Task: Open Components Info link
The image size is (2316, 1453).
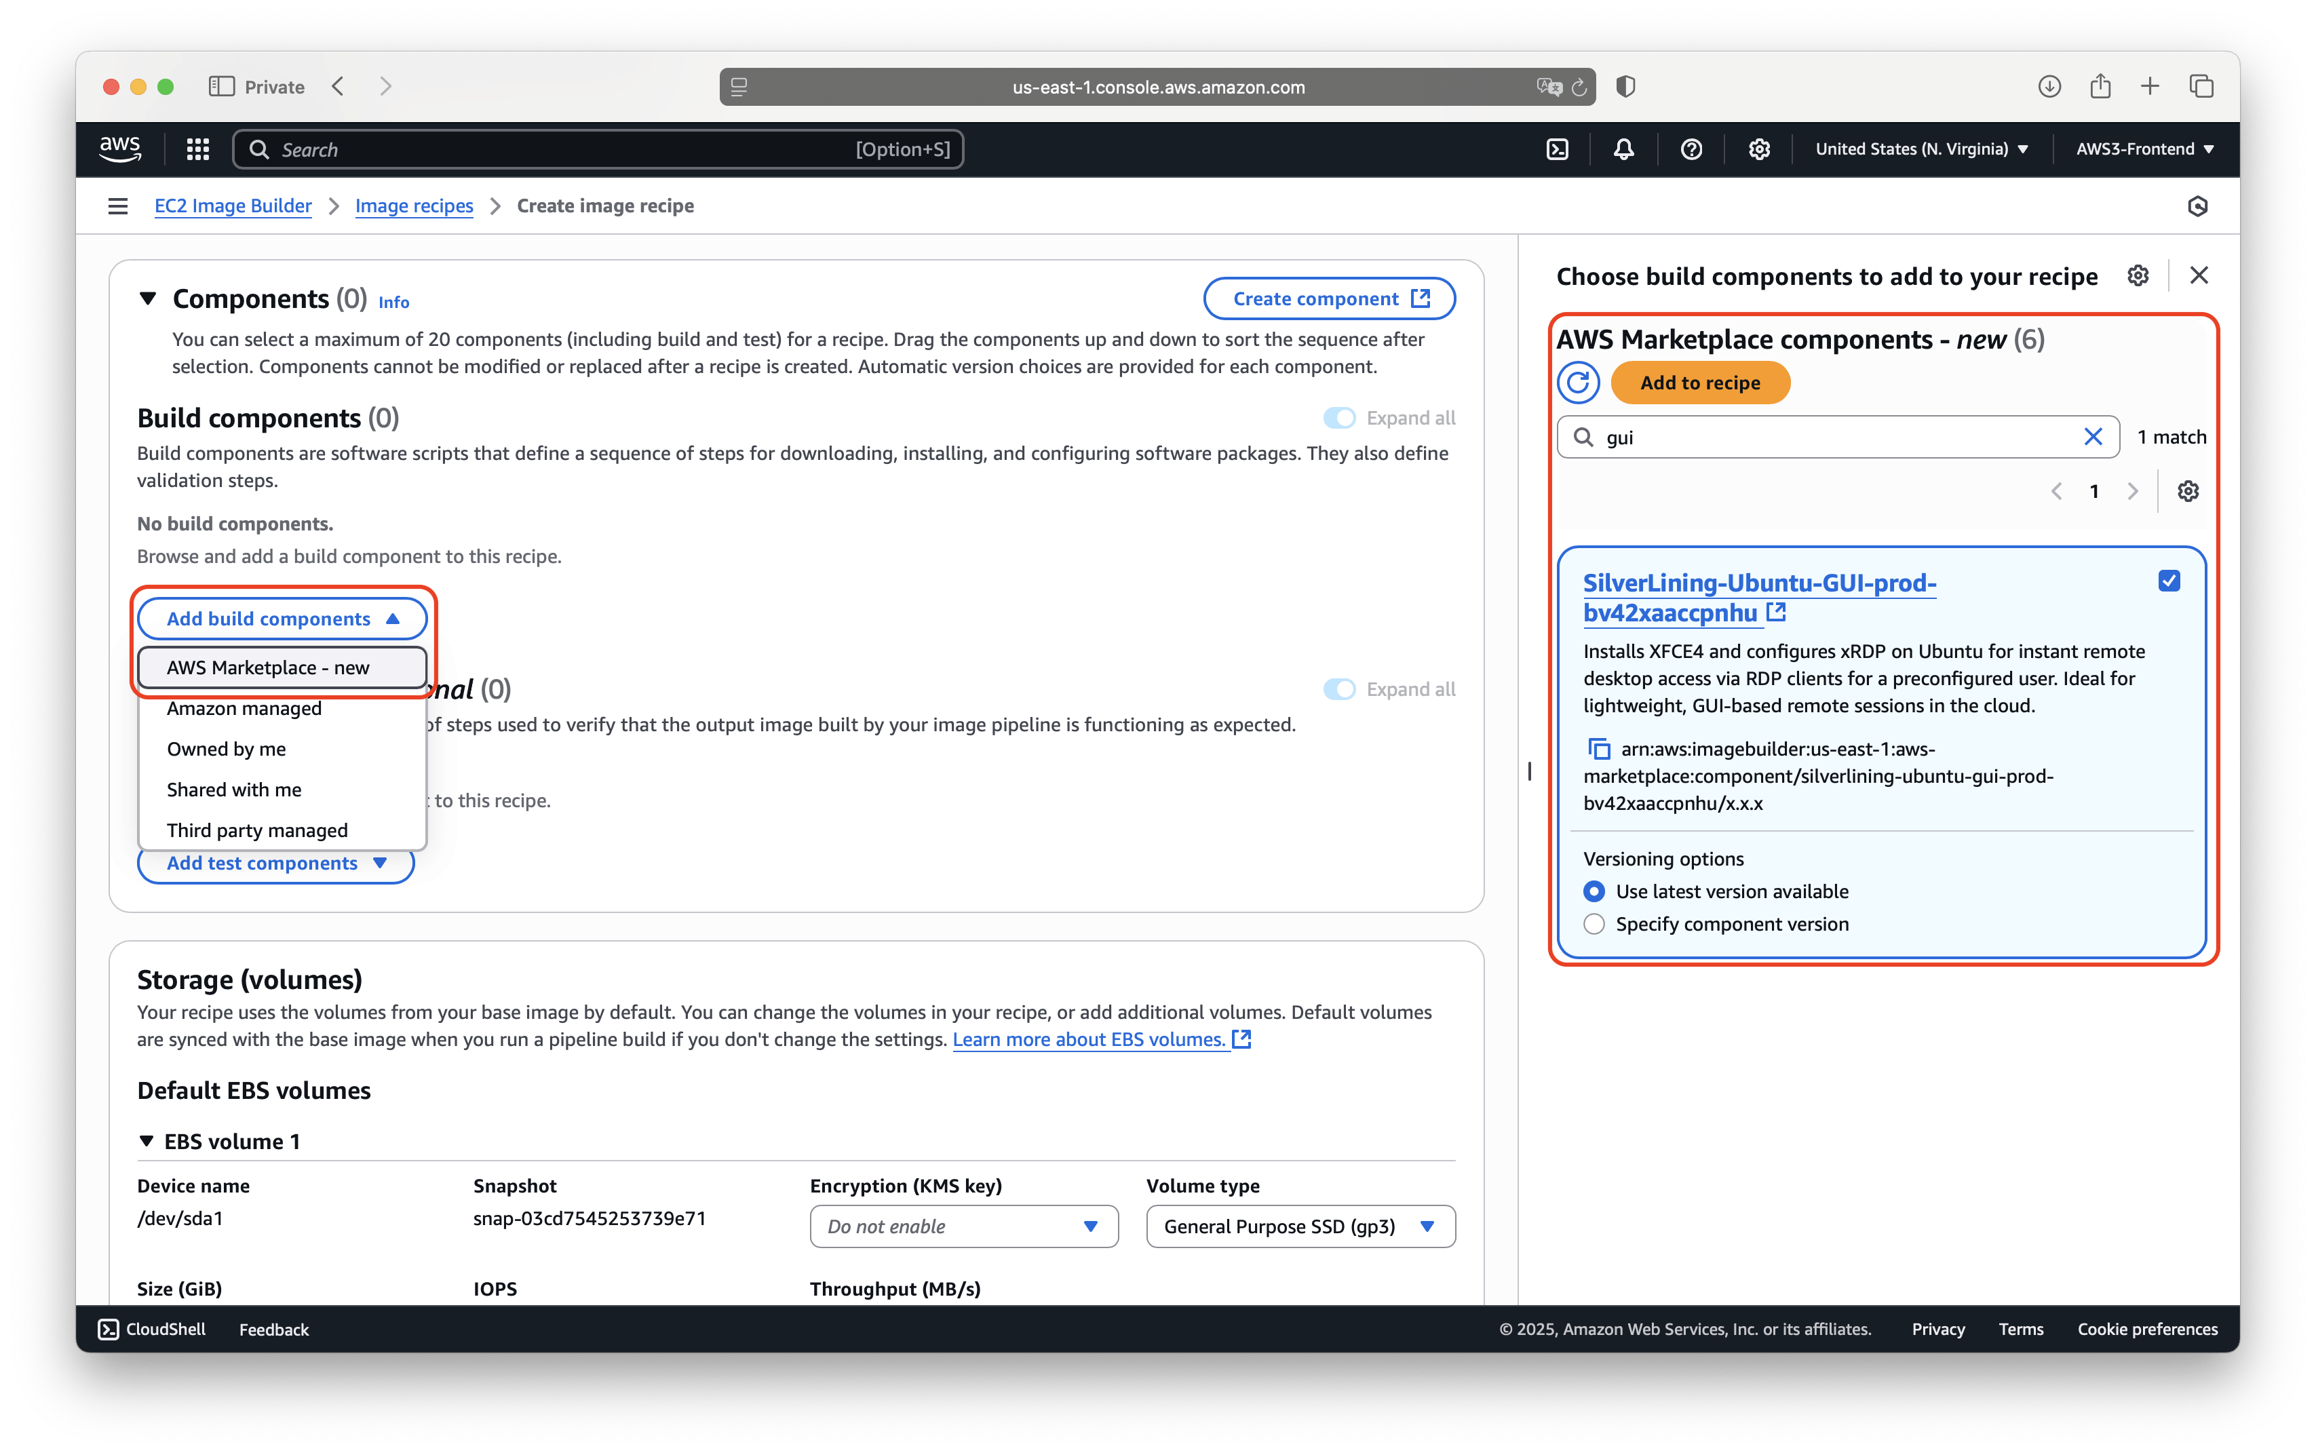Action: [393, 302]
